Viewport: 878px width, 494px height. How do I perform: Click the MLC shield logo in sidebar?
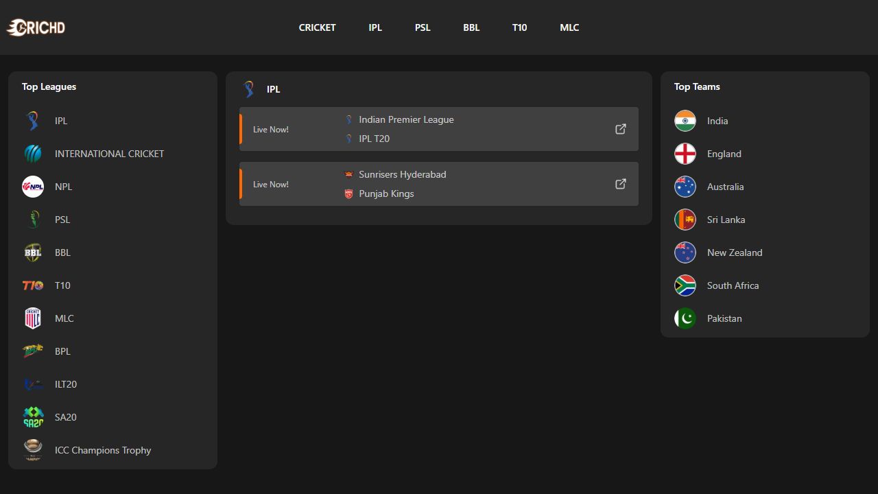33,318
